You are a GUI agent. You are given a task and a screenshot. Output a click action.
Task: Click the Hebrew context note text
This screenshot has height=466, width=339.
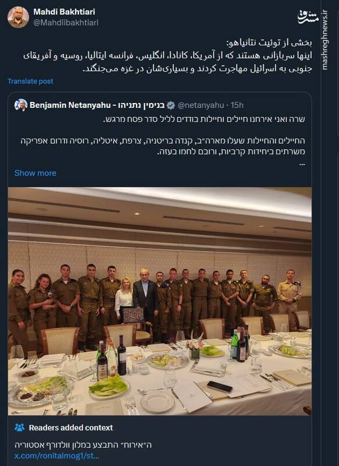point(83,445)
